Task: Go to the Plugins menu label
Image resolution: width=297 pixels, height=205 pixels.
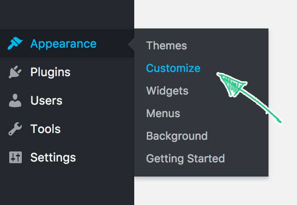Action: tap(50, 72)
